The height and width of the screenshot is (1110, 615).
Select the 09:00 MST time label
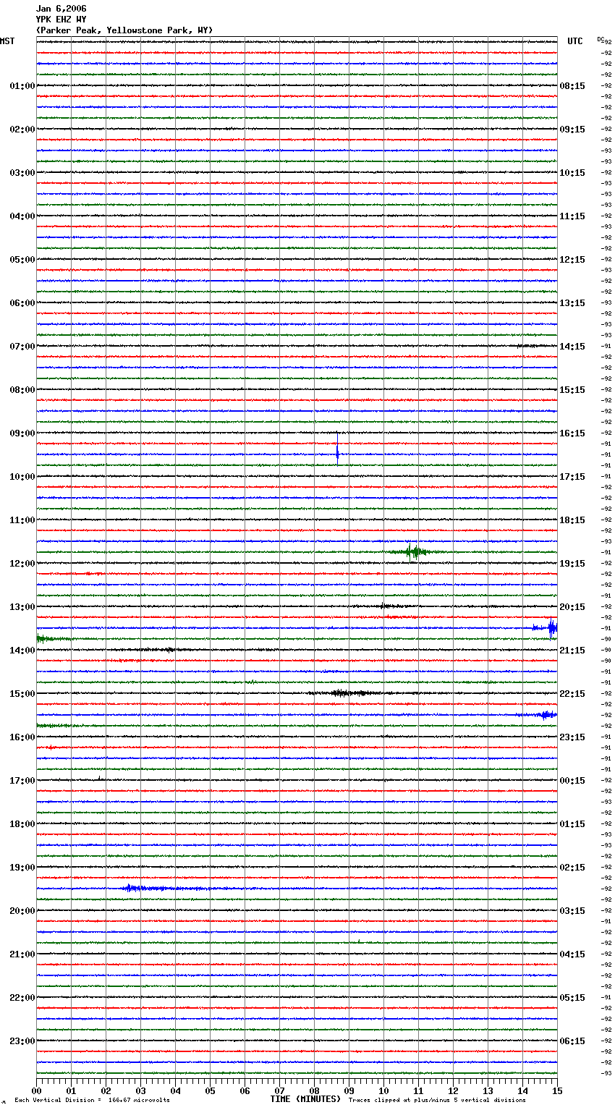[22, 433]
